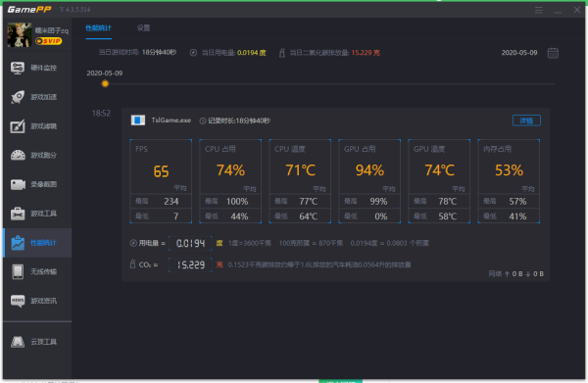
Task: Click the daily CO2 emission icon
Action: pyautogui.click(x=282, y=53)
